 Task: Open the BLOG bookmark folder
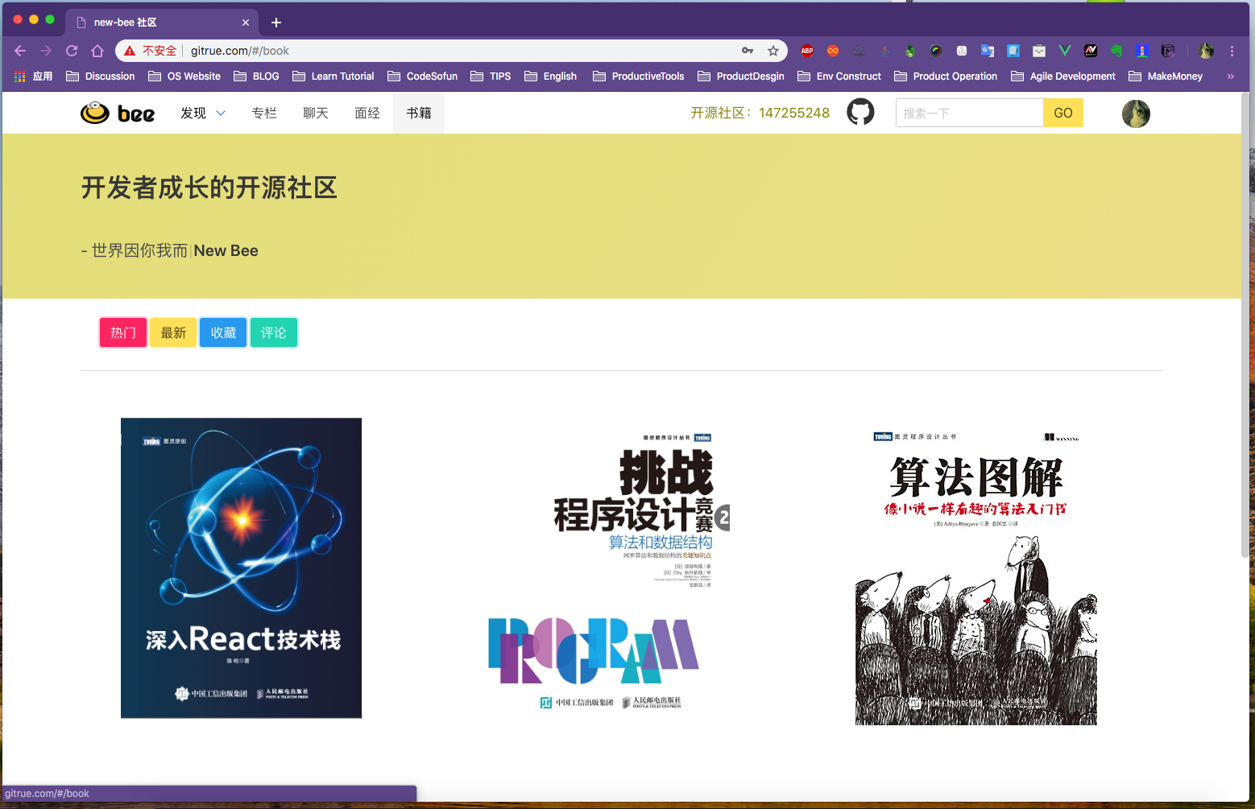click(x=256, y=76)
